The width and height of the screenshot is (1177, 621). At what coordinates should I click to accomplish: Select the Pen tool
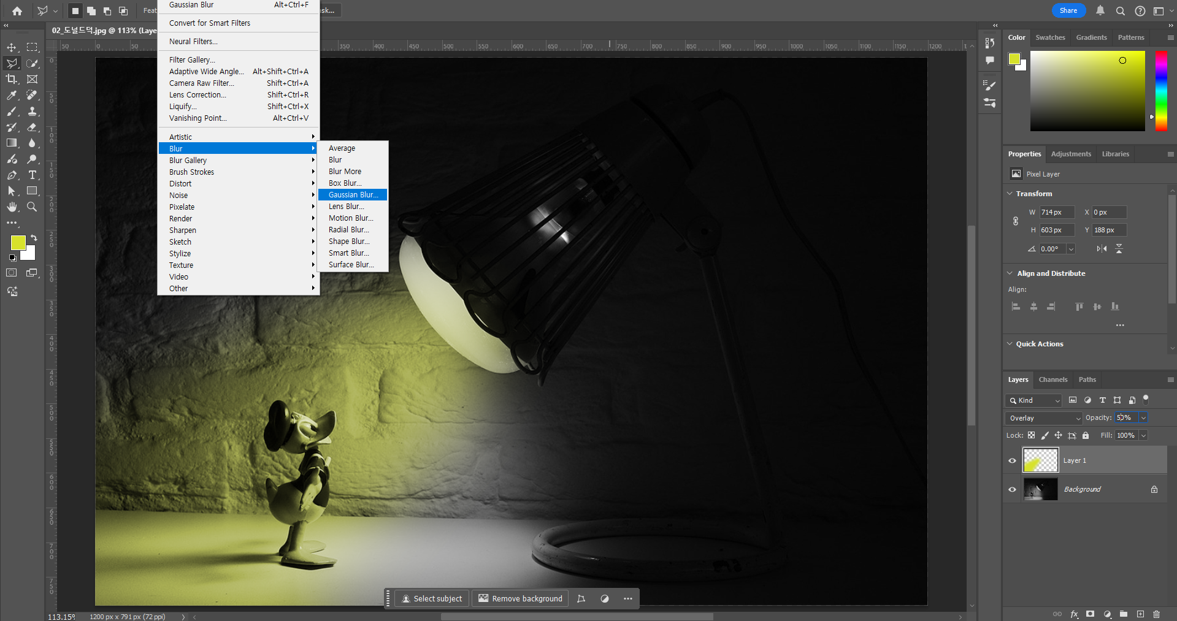(x=12, y=175)
